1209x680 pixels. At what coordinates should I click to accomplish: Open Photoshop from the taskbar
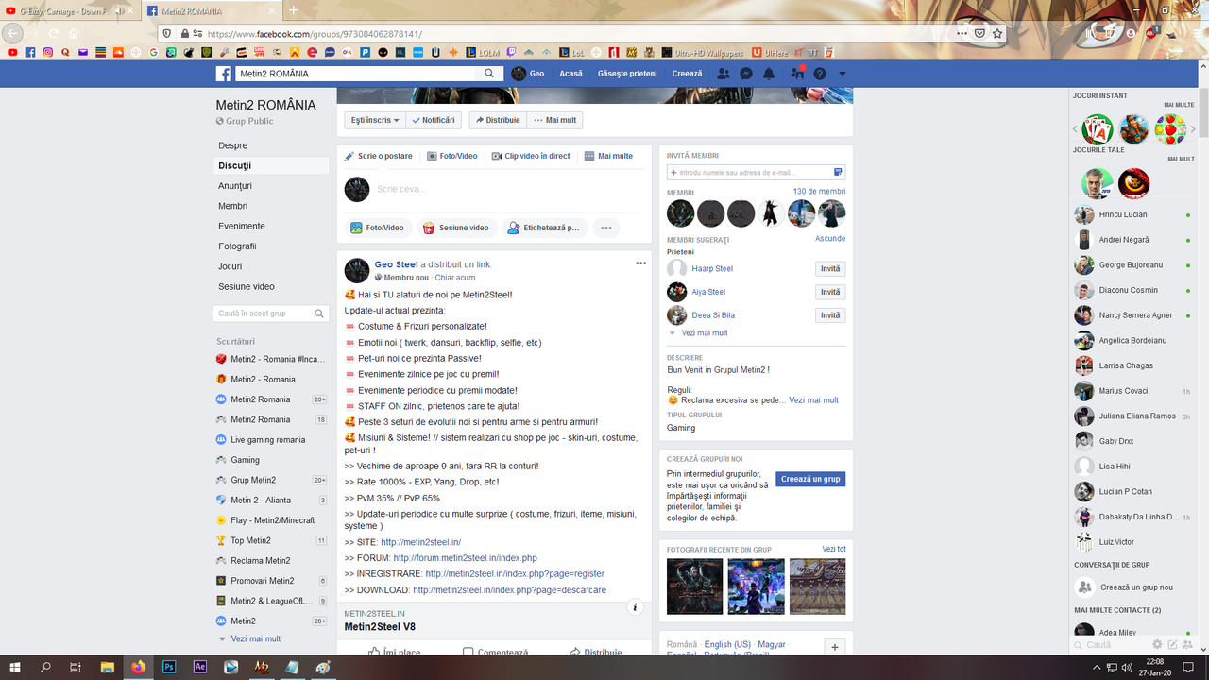(x=169, y=667)
